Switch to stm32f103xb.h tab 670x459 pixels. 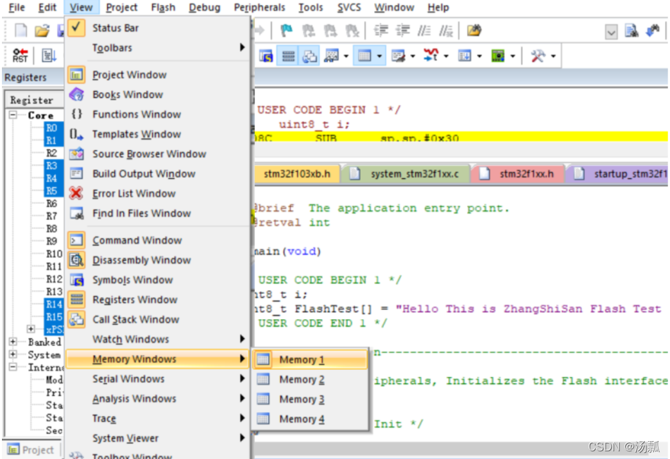tap(297, 174)
